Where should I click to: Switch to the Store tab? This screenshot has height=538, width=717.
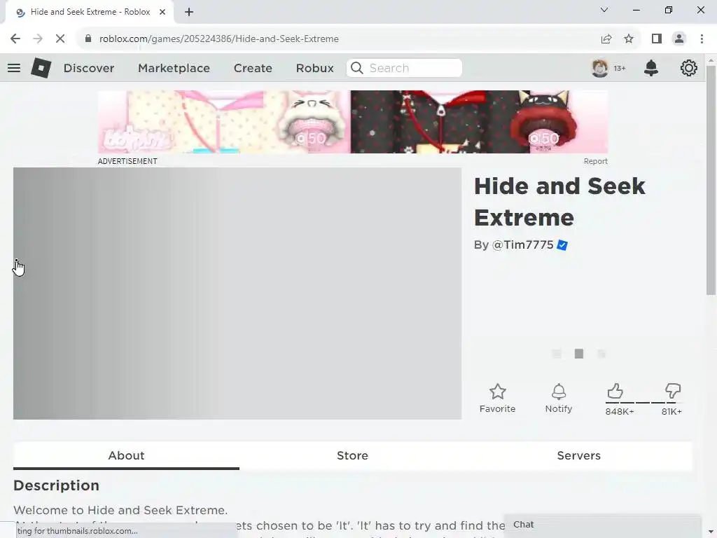[x=353, y=455]
